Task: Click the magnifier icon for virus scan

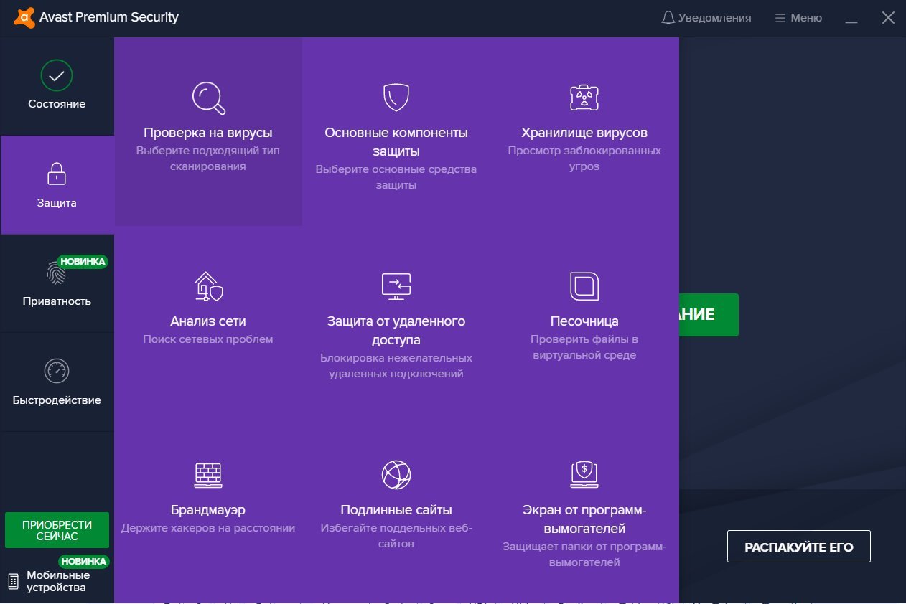Action: point(208,98)
